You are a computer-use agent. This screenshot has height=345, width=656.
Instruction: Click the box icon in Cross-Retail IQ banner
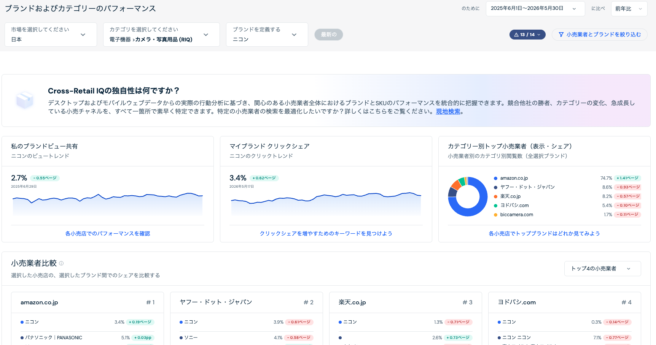tap(25, 100)
